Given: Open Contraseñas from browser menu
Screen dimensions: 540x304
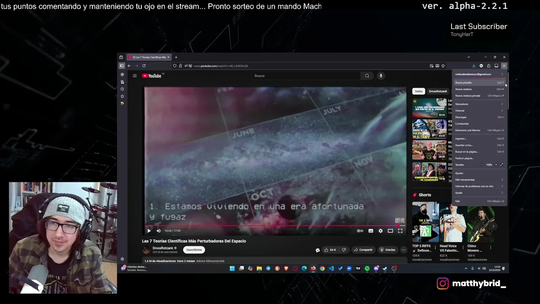Looking at the screenshot, I should tap(479, 124).
